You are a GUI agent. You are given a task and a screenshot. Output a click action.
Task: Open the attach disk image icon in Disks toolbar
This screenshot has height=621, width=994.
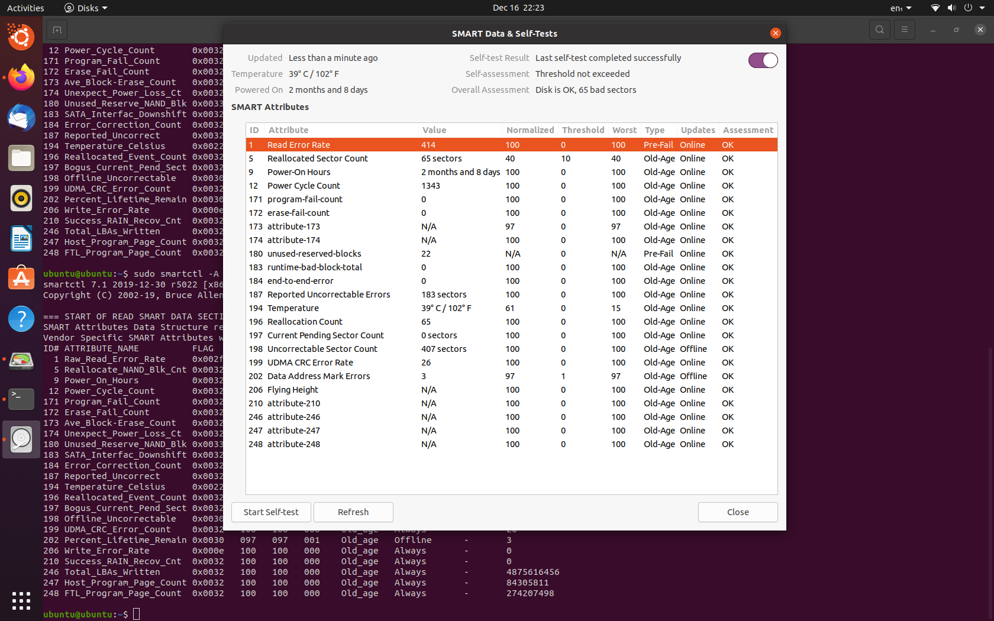tap(57, 29)
